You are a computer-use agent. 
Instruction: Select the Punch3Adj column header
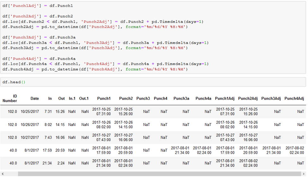271,99
